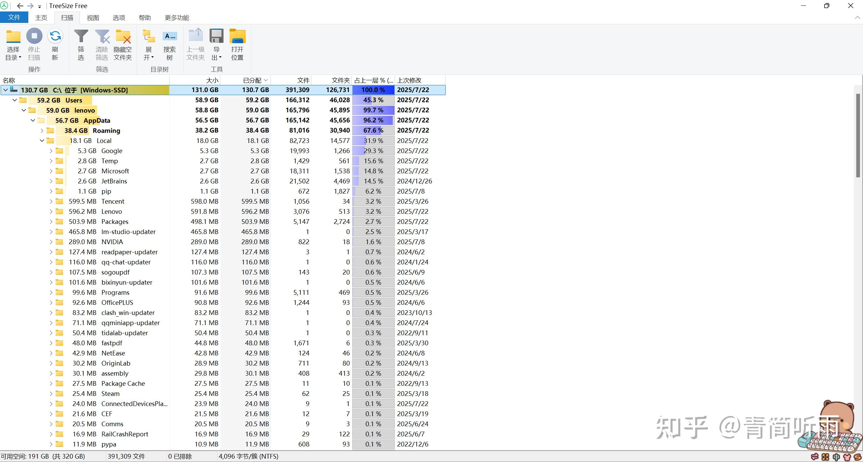Click the vertical scrollbar thumb
863x462 pixels.
coord(858,135)
